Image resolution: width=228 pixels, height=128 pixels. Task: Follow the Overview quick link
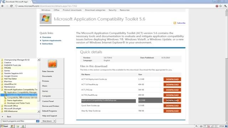47,37
